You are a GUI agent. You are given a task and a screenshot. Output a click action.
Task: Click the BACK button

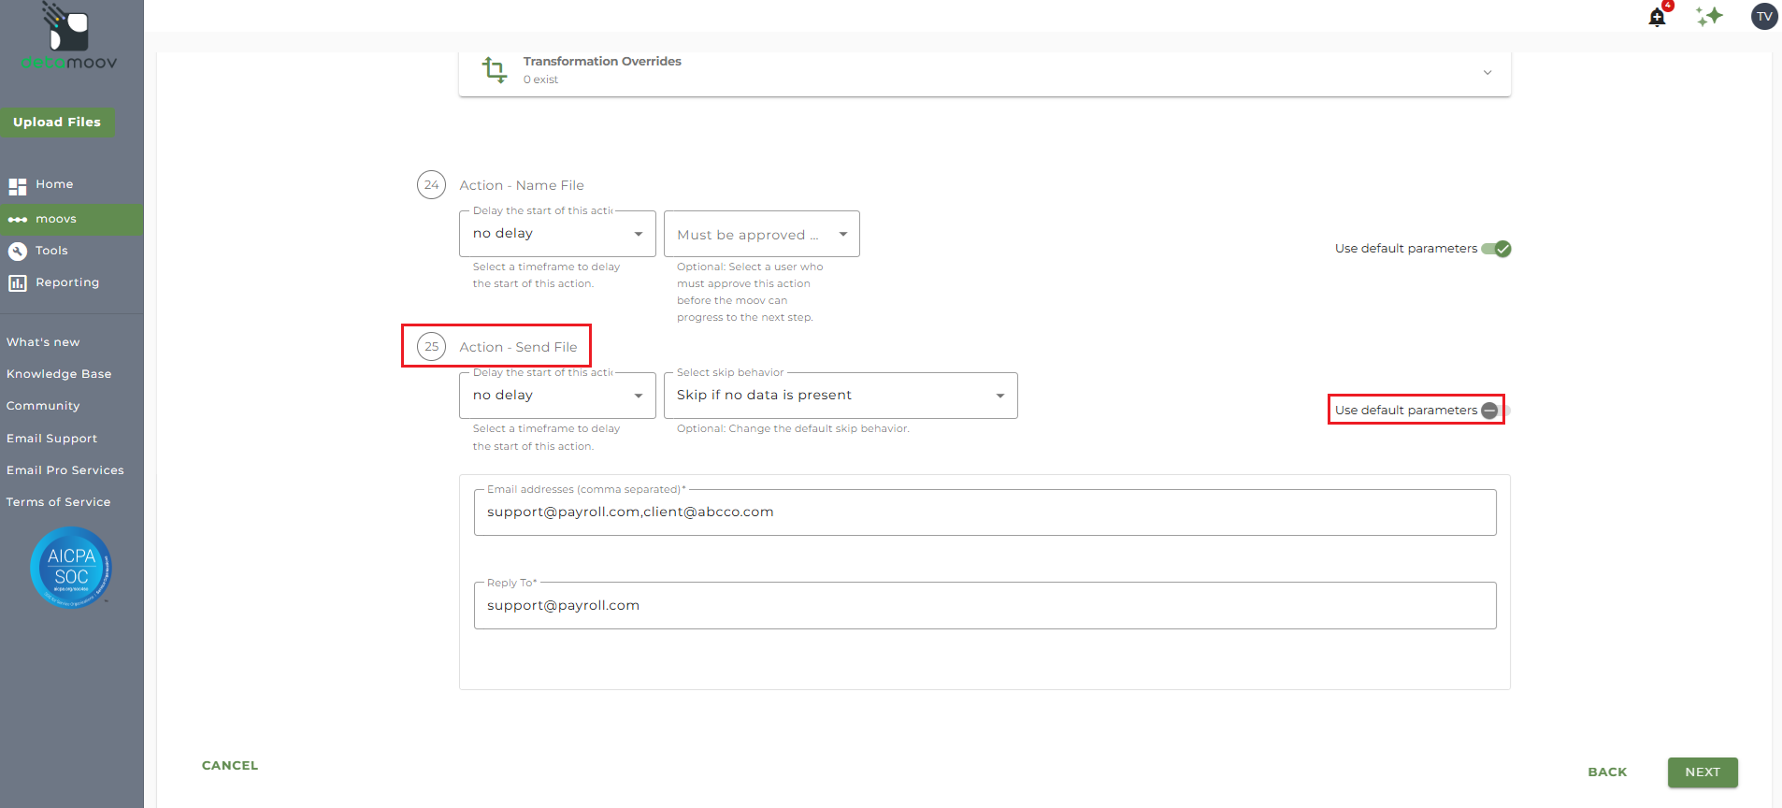point(1607,772)
